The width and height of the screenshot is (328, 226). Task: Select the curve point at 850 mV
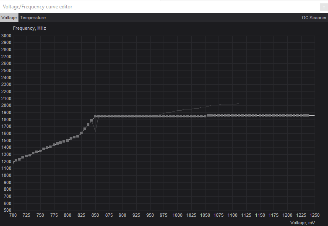click(95, 116)
